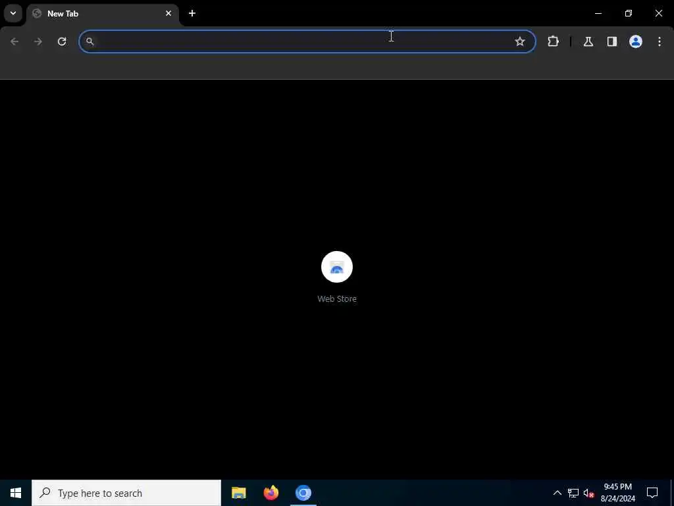This screenshot has width=674, height=506.
Task: Restore down the Chrome window
Action: (x=629, y=13)
